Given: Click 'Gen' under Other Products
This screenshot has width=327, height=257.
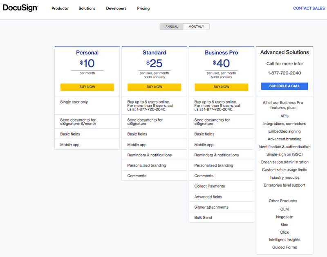Looking at the screenshot, I should coord(284,225).
